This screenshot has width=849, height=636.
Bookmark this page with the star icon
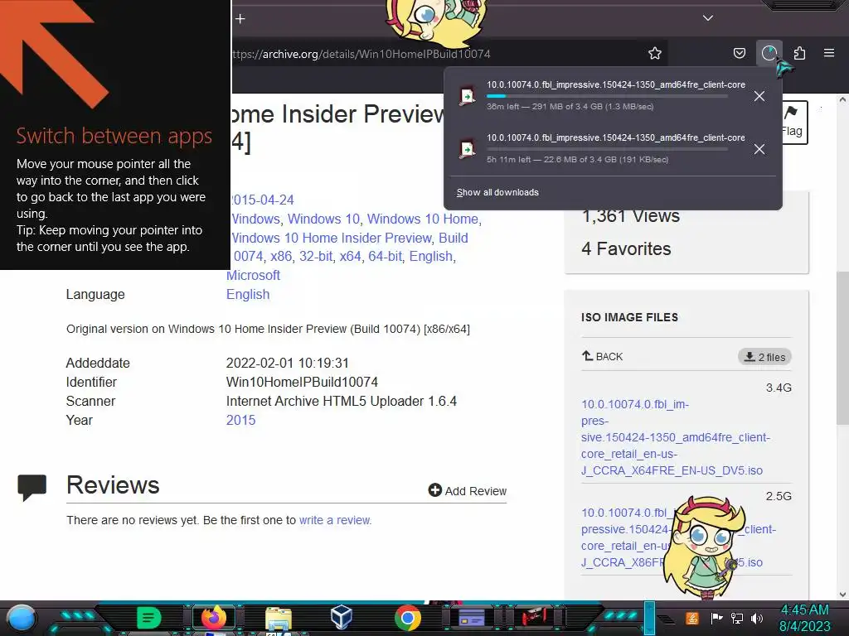click(x=655, y=53)
